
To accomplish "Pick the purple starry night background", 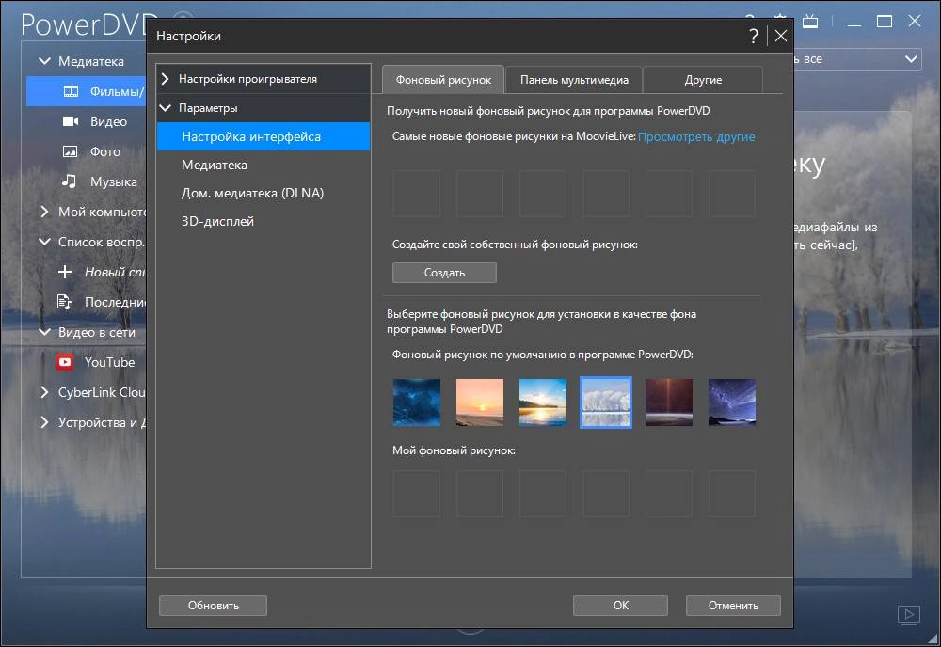I will (732, 402).
